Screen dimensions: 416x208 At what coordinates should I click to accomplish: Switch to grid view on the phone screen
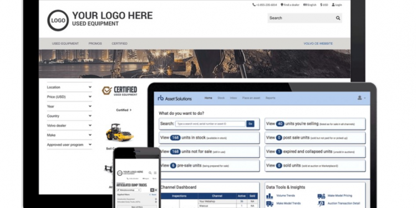pos(153,190)
